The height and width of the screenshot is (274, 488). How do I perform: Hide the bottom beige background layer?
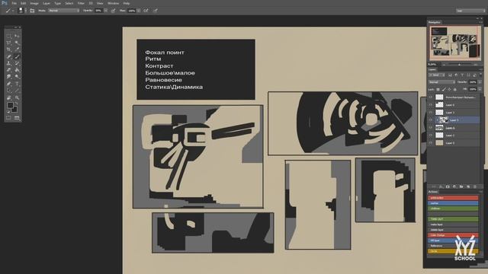tap(431, 143)
